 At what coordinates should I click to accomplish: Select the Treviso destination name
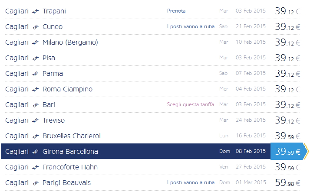(x=53, y=120)
